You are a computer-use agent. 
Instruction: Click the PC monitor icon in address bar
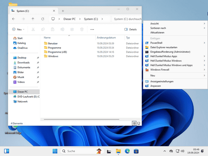coord(53,19)
